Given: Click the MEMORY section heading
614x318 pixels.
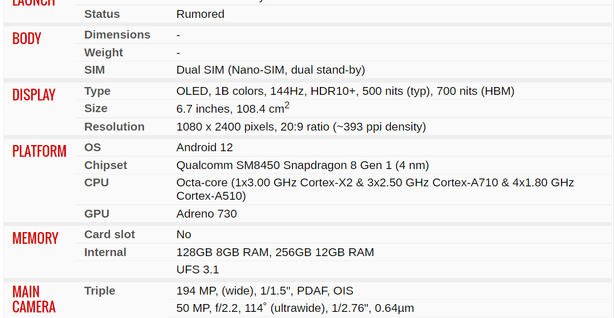Looking at the screenshot, I should point(35,238).
